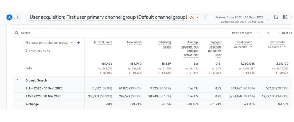Click the data warning triangle icon
This screenshot has width=294, height=122.
point(192,17)
